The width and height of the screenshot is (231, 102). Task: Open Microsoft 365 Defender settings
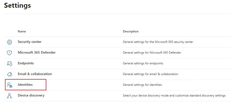[37, 52]
